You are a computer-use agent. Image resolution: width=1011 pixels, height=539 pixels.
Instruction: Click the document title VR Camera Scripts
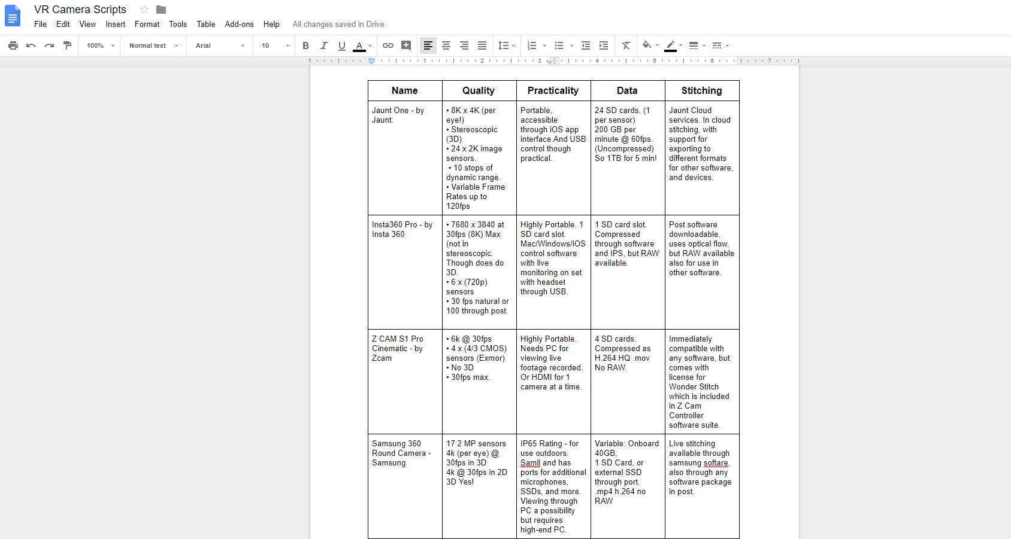(x=80, y=10)
